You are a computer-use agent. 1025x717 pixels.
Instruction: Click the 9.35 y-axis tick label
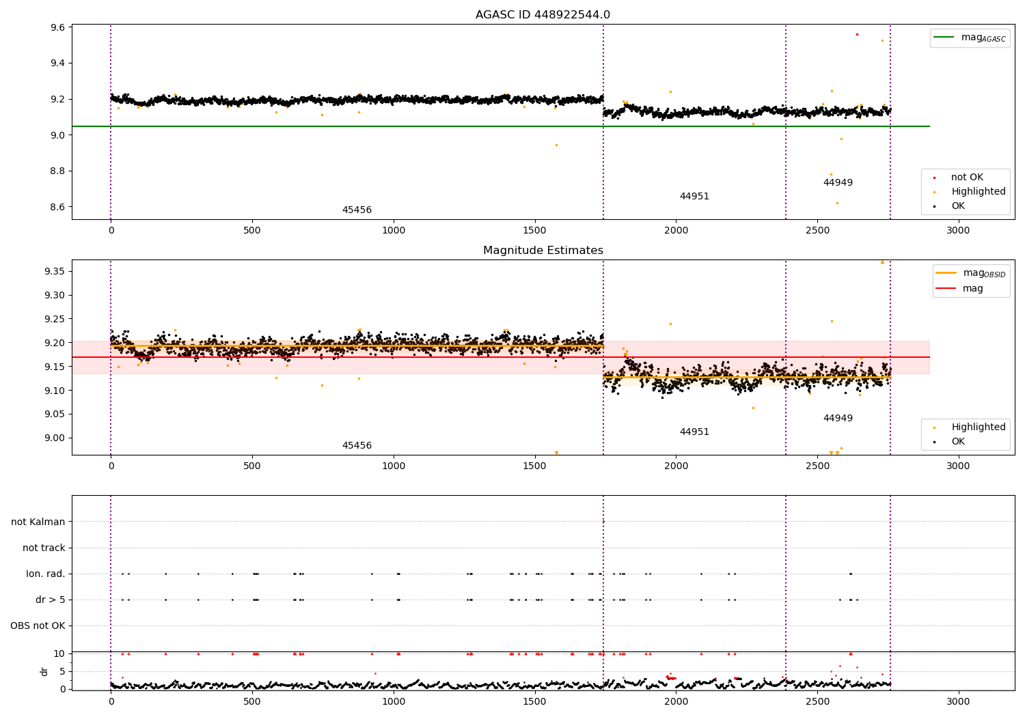coord(55,272)
